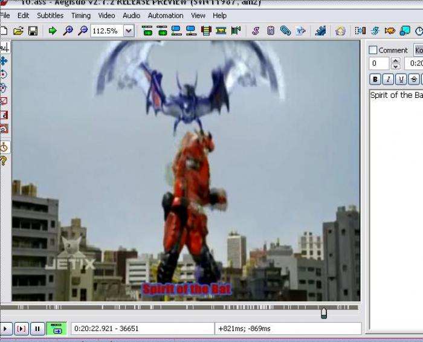
Task: Open a subtitle file with folder icon
Action: click(18, 31)
